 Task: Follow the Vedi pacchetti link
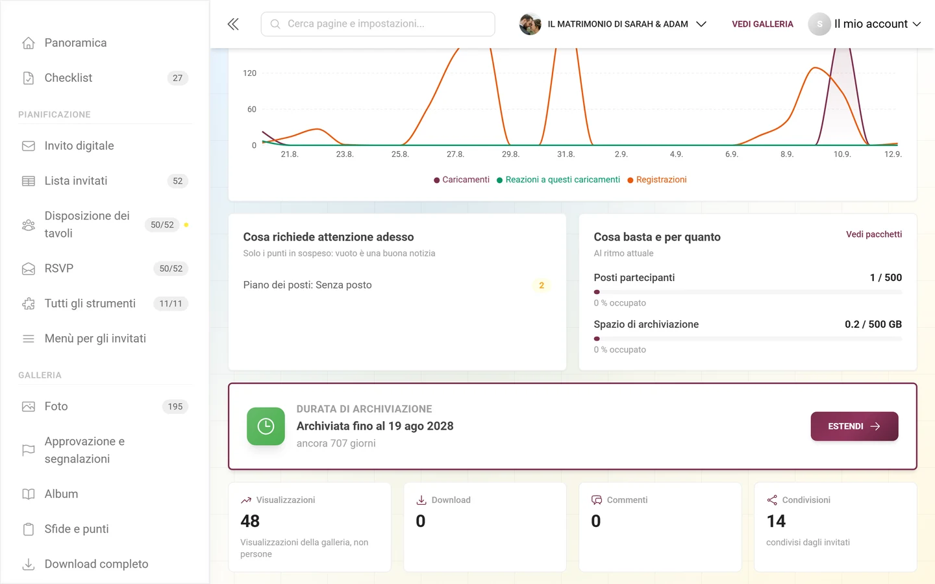(x=874, y=234)
